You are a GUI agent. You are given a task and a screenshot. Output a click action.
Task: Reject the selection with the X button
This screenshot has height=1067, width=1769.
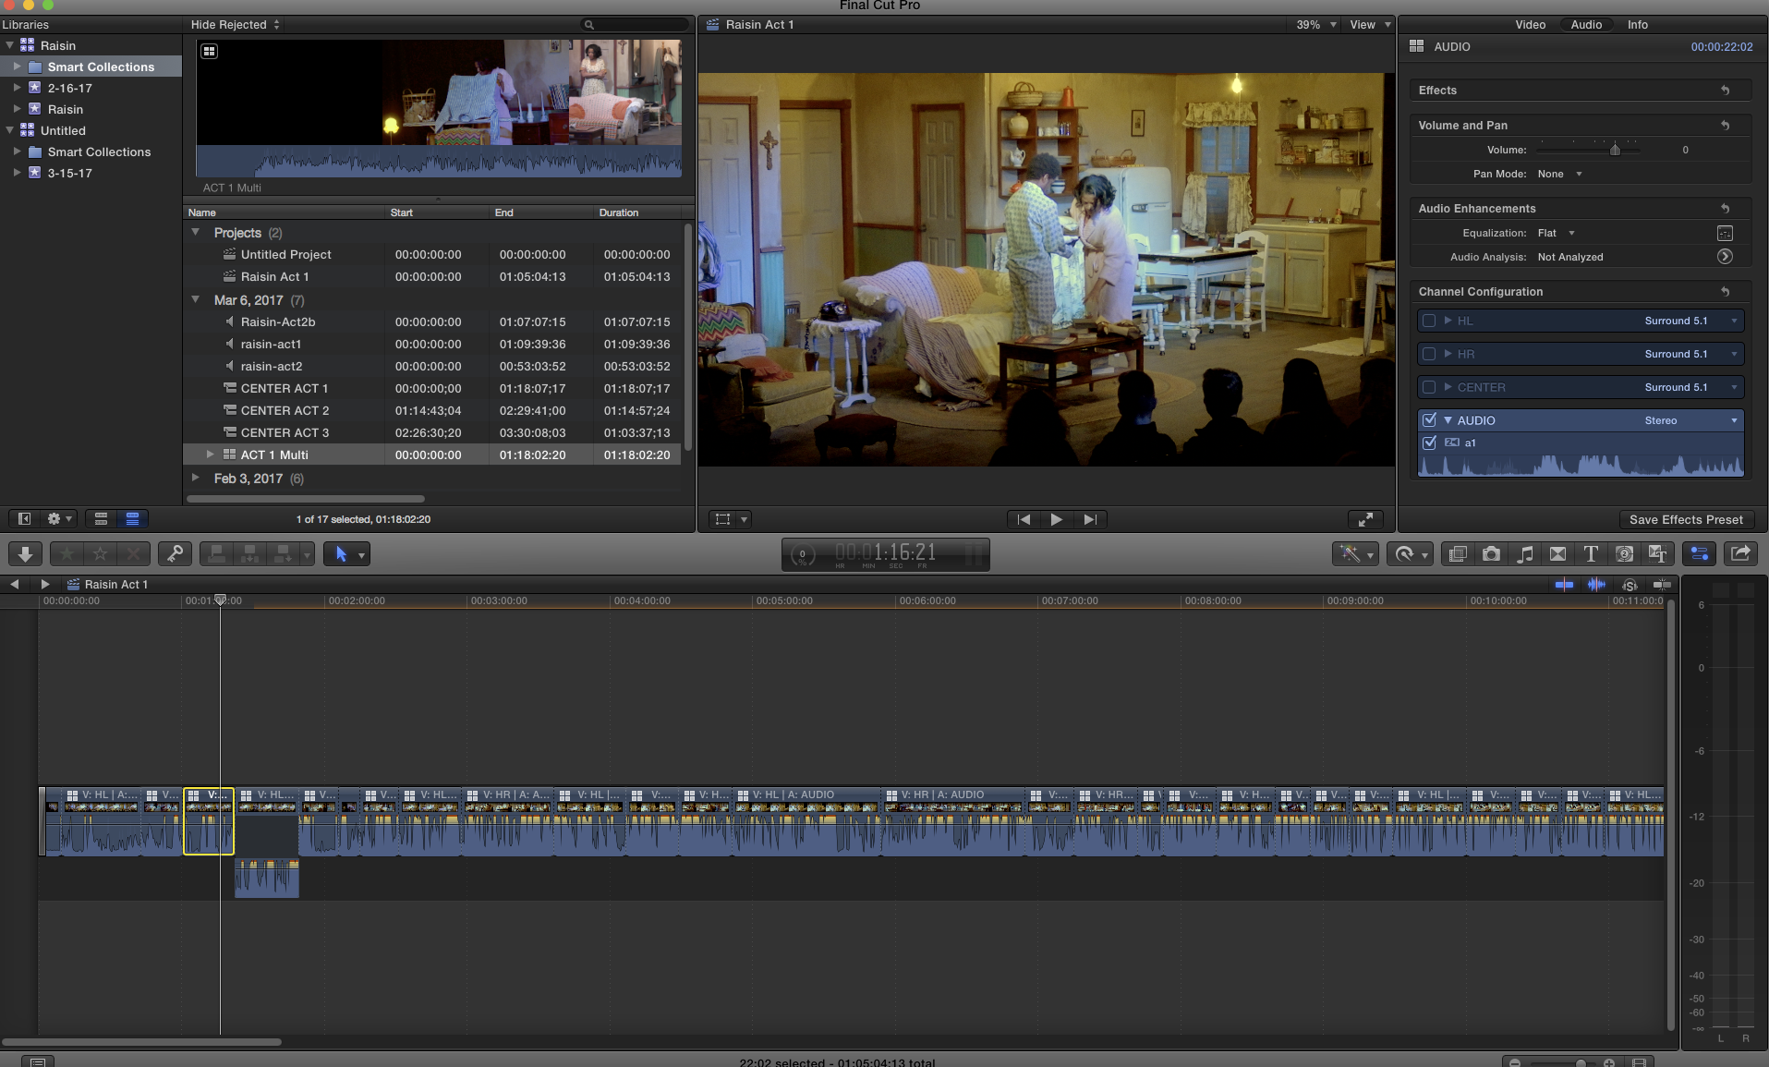coord(133,553)
